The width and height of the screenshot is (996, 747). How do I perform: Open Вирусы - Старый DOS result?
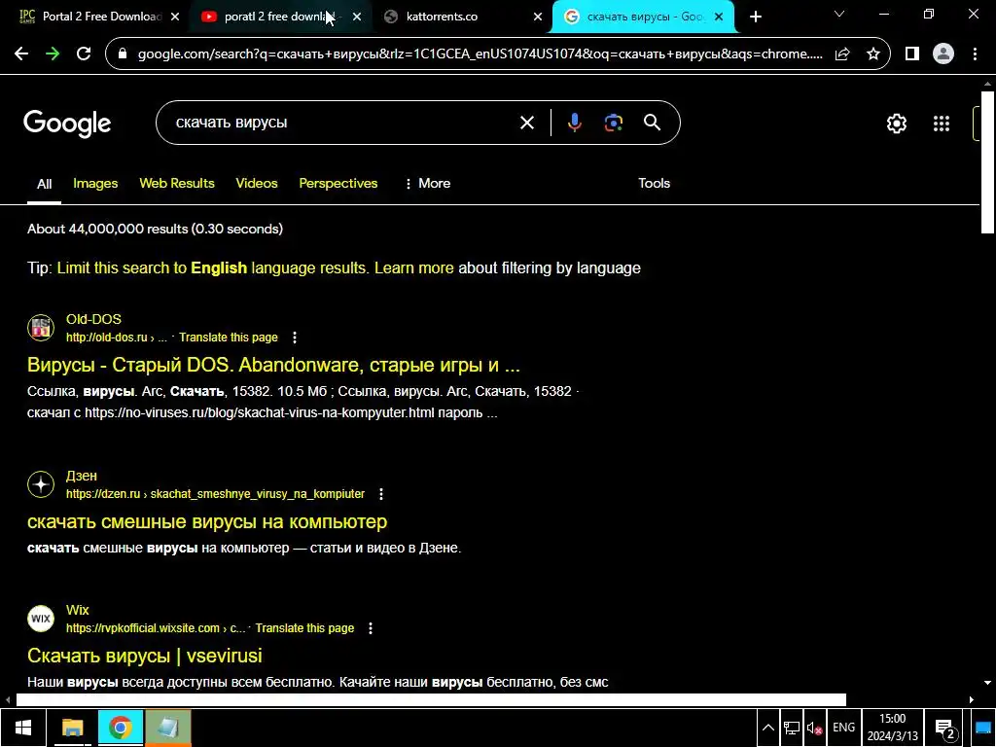pyautogui.click(x=273, y=366)
